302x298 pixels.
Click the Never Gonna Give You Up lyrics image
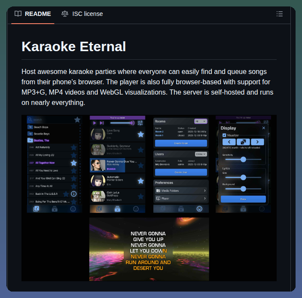coord(149,249)
